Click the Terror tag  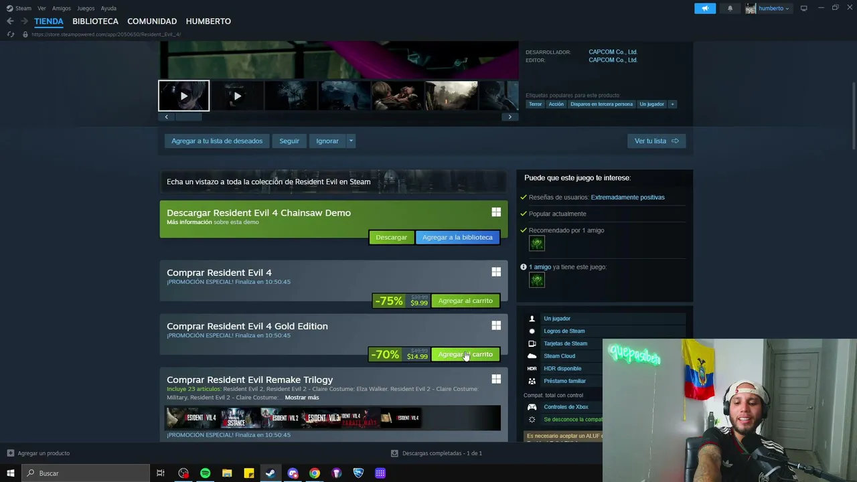pos(535,104)
